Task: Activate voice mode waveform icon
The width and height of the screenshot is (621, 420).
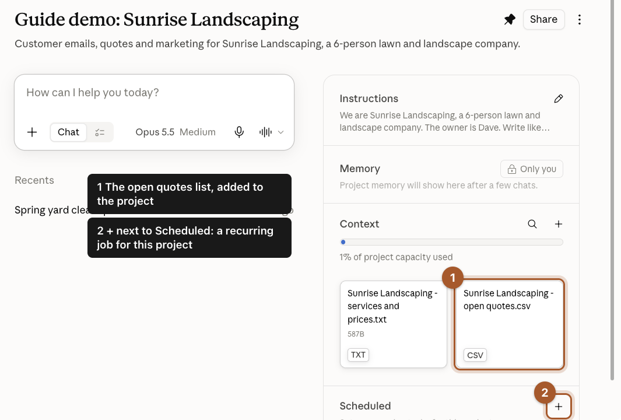Action: tap(265, 132)
